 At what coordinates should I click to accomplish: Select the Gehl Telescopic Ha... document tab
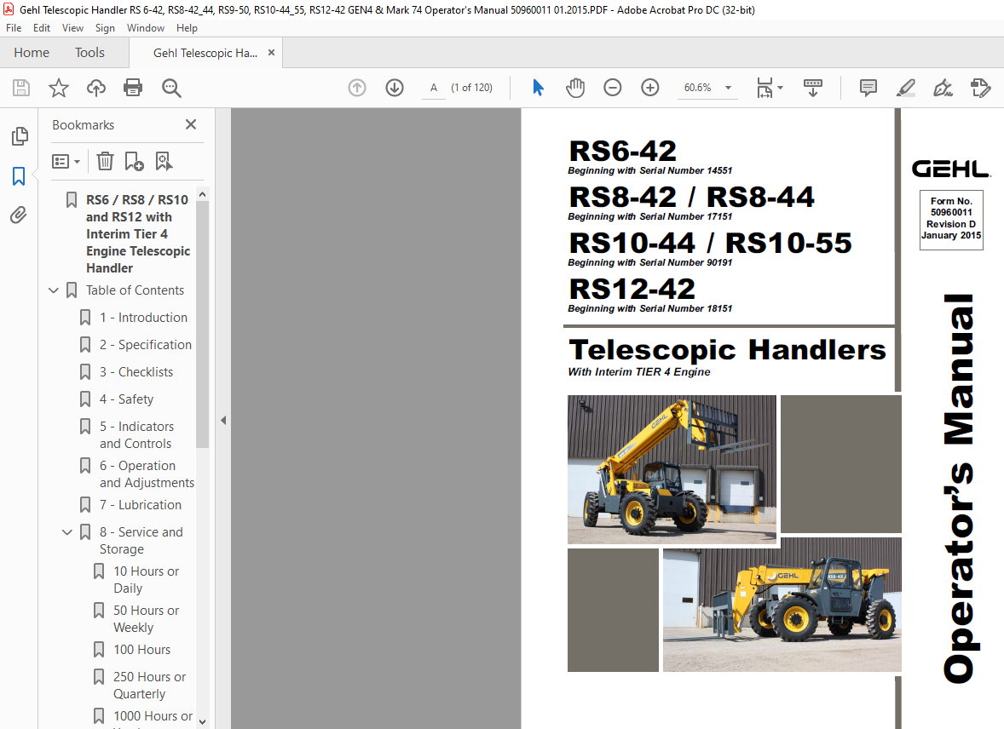[205, 53]
